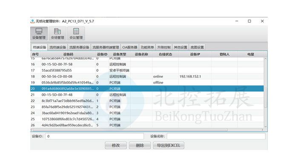Select row 24 starting 3bac60a8419019e2
298x167 pixels.
[147, 113]
